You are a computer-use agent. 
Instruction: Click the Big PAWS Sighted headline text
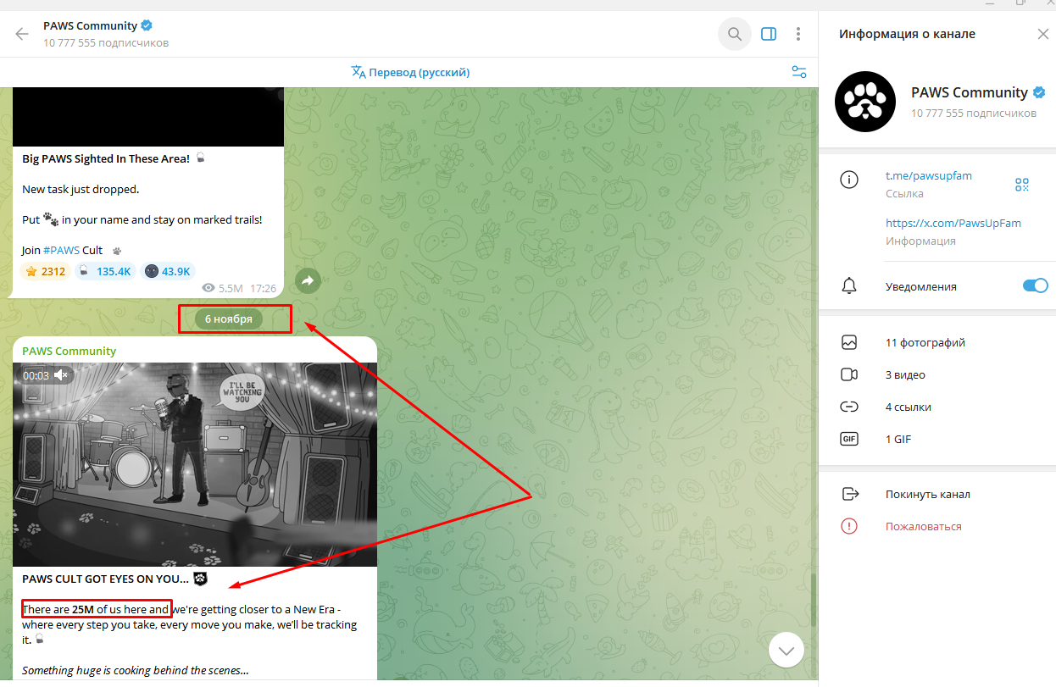click(x=106, y=158)
